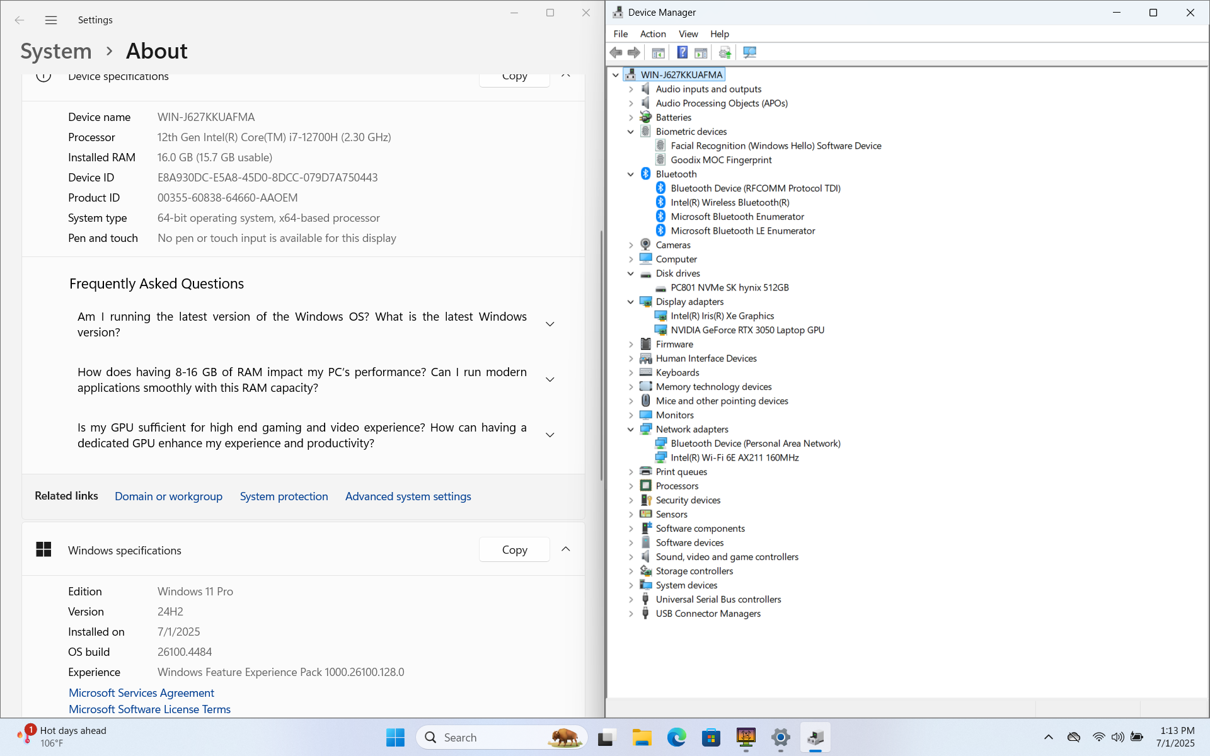Expand the RAM performance FAQ question

pos(550,380)
